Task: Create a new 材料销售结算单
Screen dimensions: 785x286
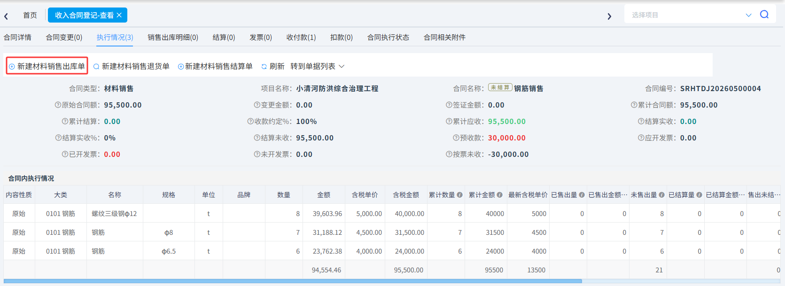Action: click(x=215, y=67)
